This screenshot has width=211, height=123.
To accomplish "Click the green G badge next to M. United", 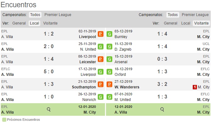I will tap(109, 97).
